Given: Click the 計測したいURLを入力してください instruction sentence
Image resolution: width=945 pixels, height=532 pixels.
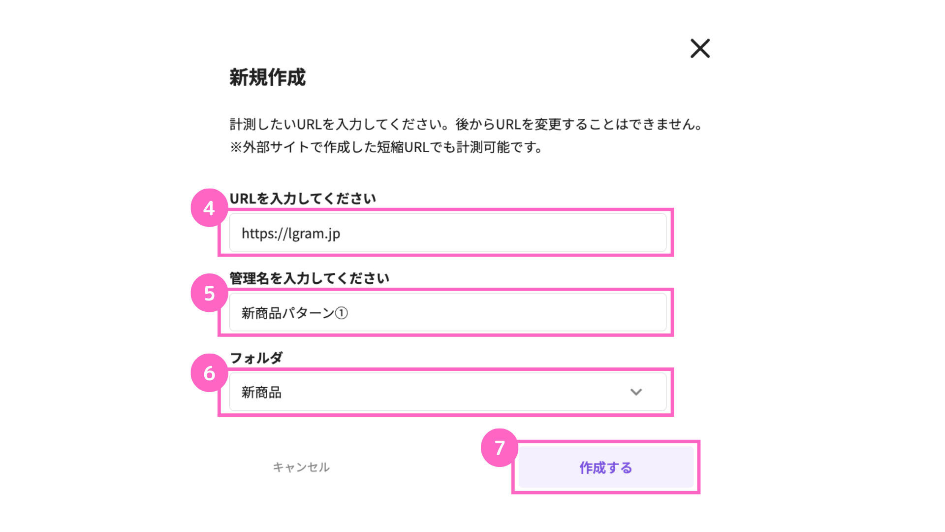Looking at the screenshot, I should 340,124.
